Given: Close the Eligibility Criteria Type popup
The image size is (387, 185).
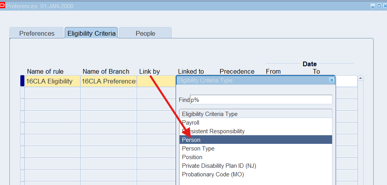Looking at the screenshot, I should 331,80.
